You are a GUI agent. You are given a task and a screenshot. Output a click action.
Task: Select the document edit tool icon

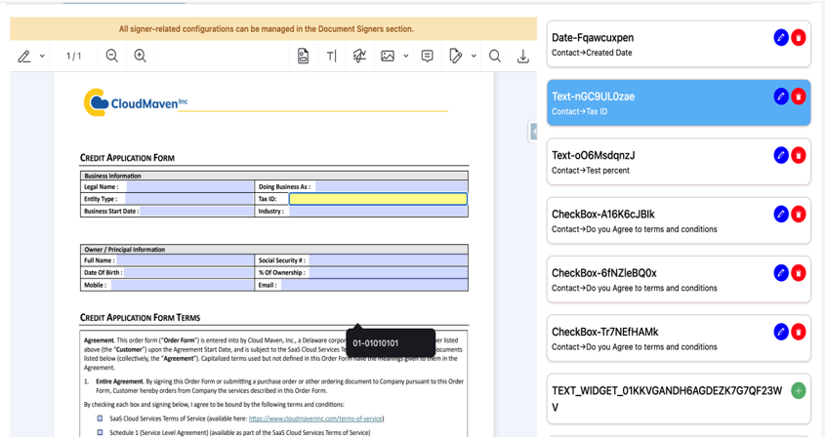click(x=456, y=56)
